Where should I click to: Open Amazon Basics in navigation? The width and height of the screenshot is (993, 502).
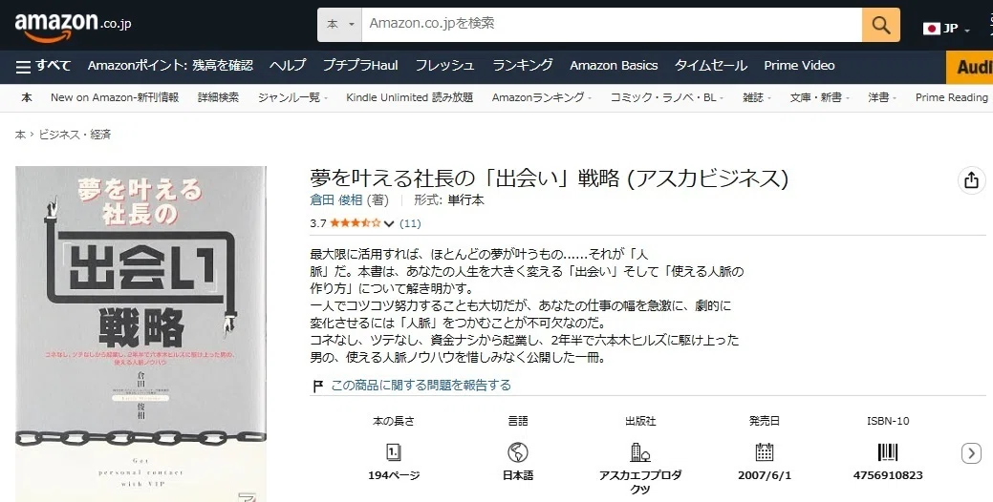pyautogui.click(x=614, y=66)
